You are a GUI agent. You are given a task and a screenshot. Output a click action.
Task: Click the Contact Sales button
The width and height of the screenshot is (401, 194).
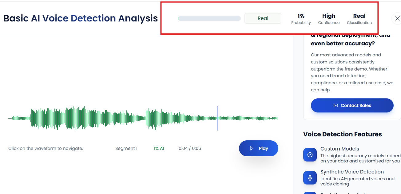click(x=352, y=105)
